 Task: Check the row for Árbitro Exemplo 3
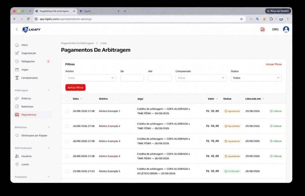[x=67, y=141]
